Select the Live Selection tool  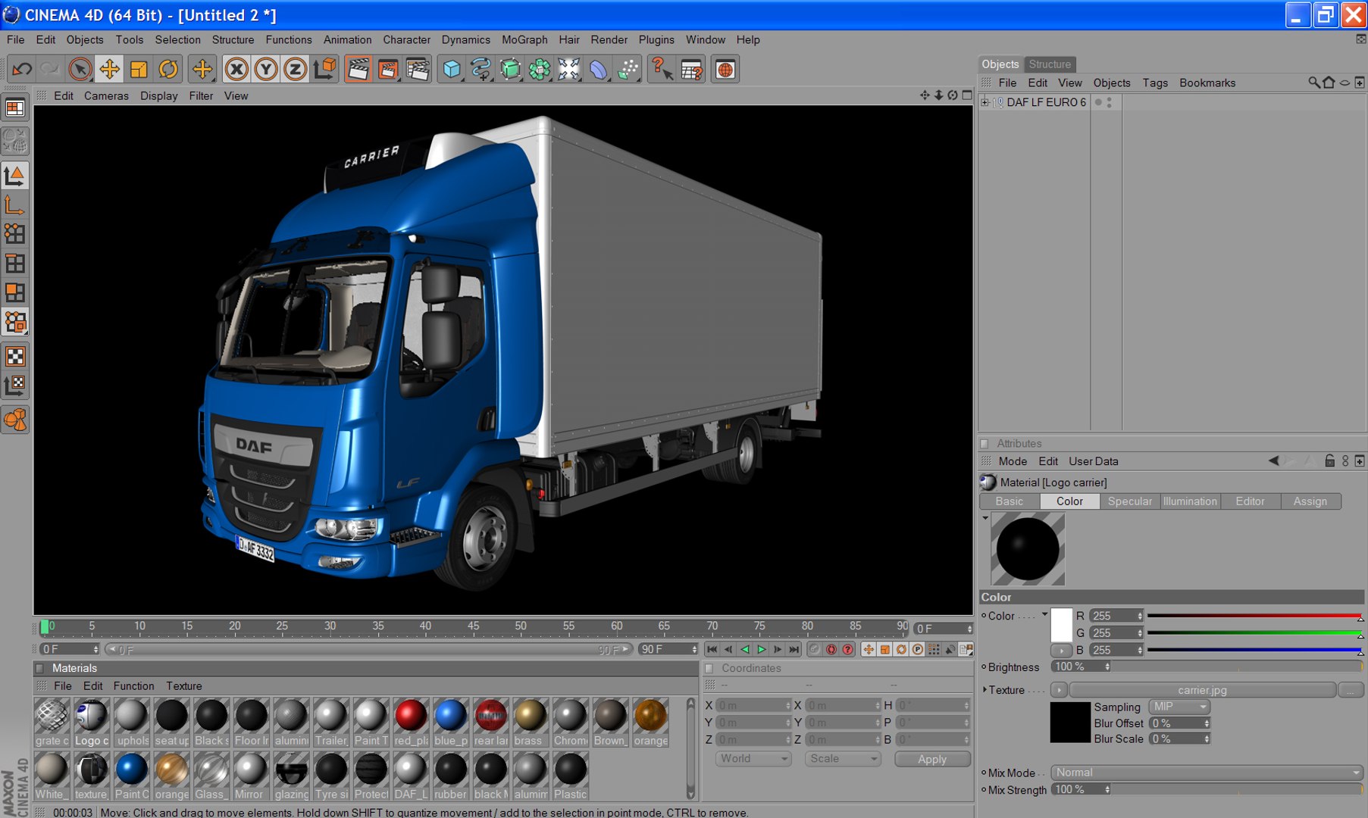(x=80, y=70)
